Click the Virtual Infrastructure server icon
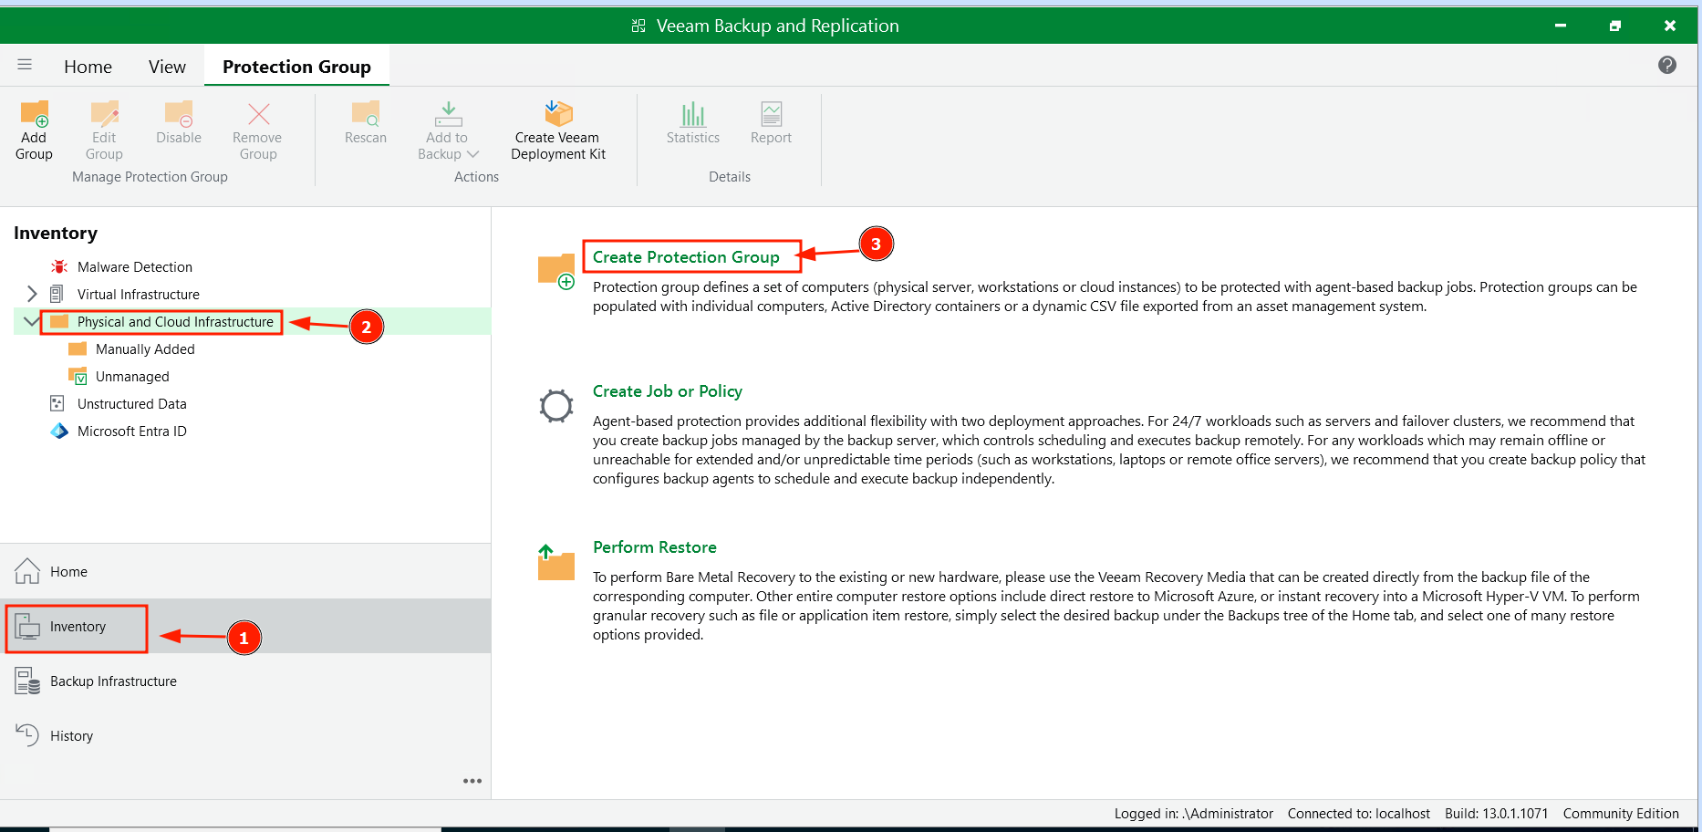 [x=57, y=294]
